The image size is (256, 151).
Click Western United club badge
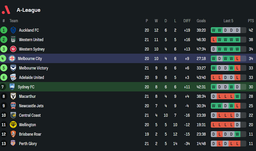pyautogui.click(x=13, y=40)
